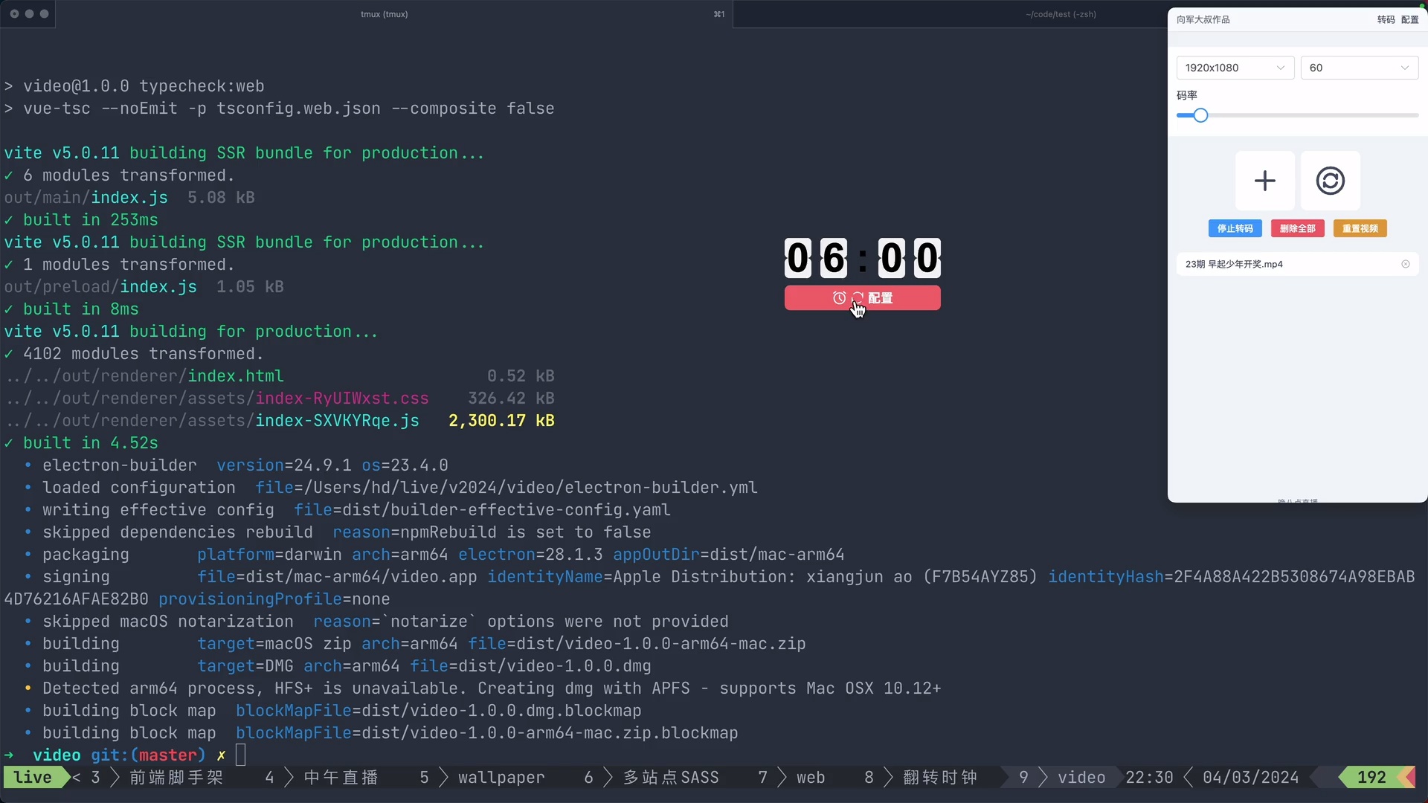Image resolution: width=1428 pixels, height=803 pixels.
Task: Switch to the 配置 tab at top right
Action: 1409,19
